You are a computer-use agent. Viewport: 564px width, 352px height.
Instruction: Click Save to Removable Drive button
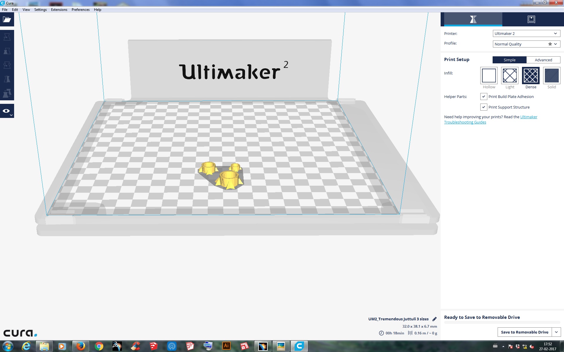pyautogui.click(x=525, y=332)
